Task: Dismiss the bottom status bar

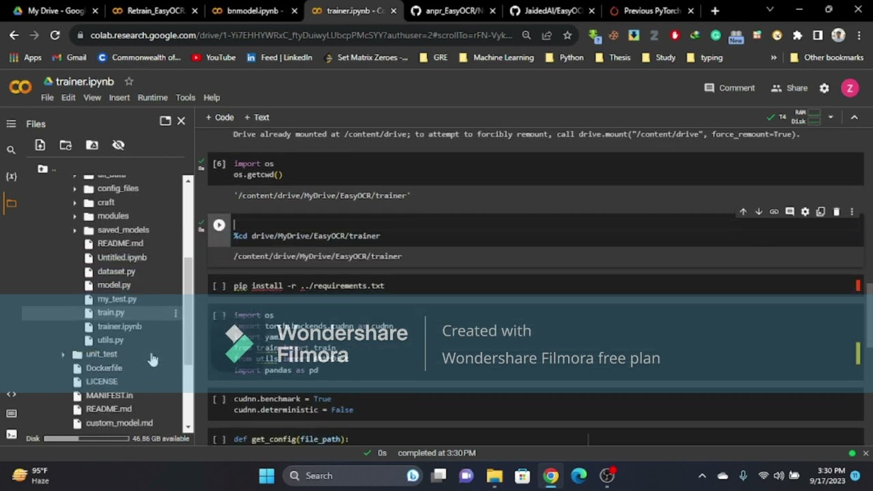Action: pyautogui.click(x=865, y=453)
